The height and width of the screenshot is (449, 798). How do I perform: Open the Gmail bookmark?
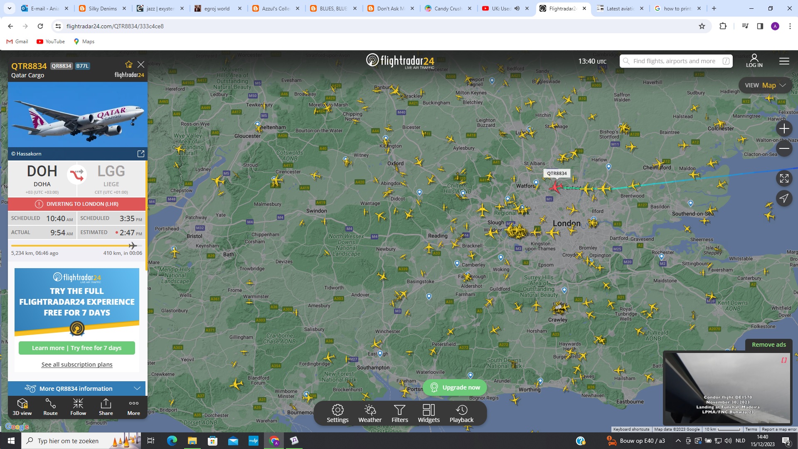click(x=17, y=42)
